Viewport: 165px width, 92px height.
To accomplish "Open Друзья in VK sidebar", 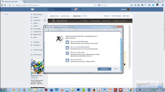I will 36,23.
